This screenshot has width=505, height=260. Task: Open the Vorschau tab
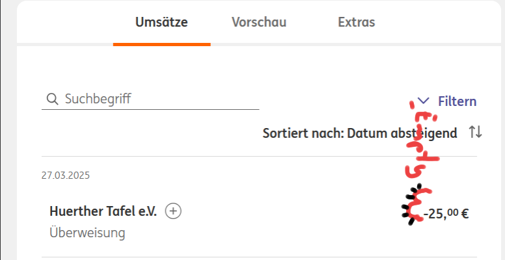(259, 22)
